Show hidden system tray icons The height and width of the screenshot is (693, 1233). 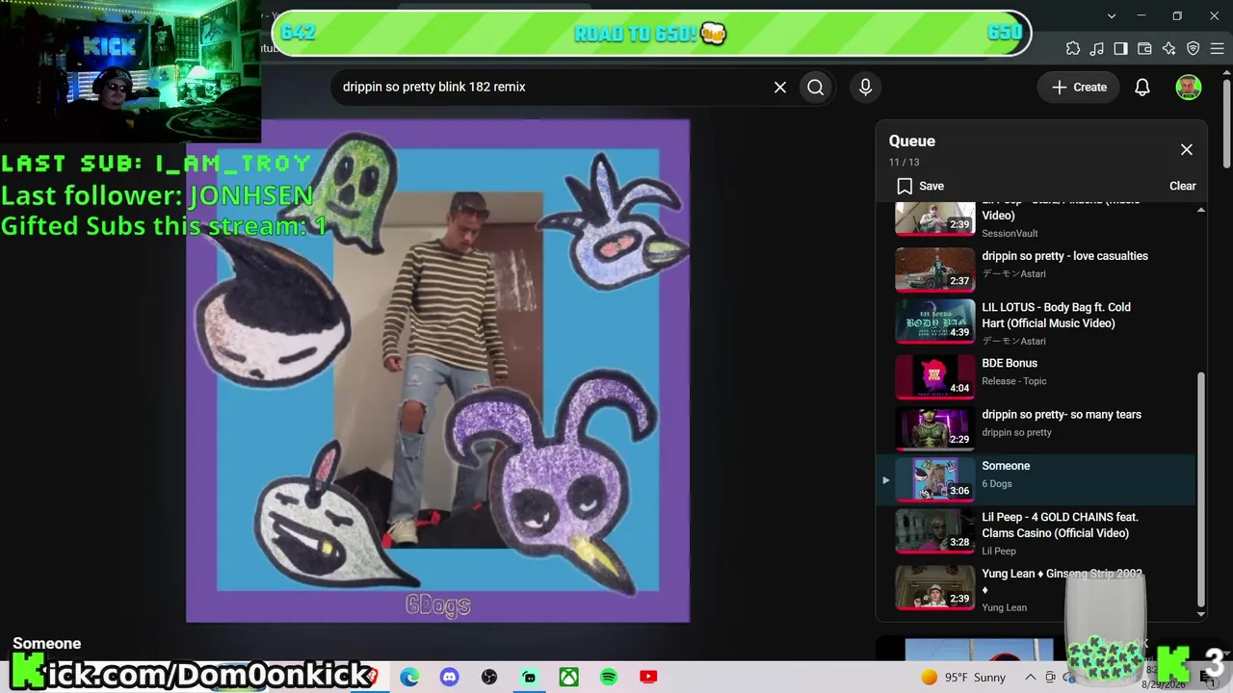click(x=1030, y=678)
